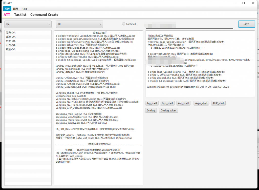The image size is (259, 190).
Task: Click e-cology BshServlet-RCE exploit line
Action: [82, 45]
